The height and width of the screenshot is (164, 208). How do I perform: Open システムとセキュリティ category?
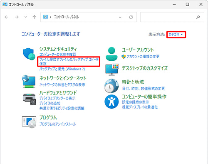tap(58, 49)
